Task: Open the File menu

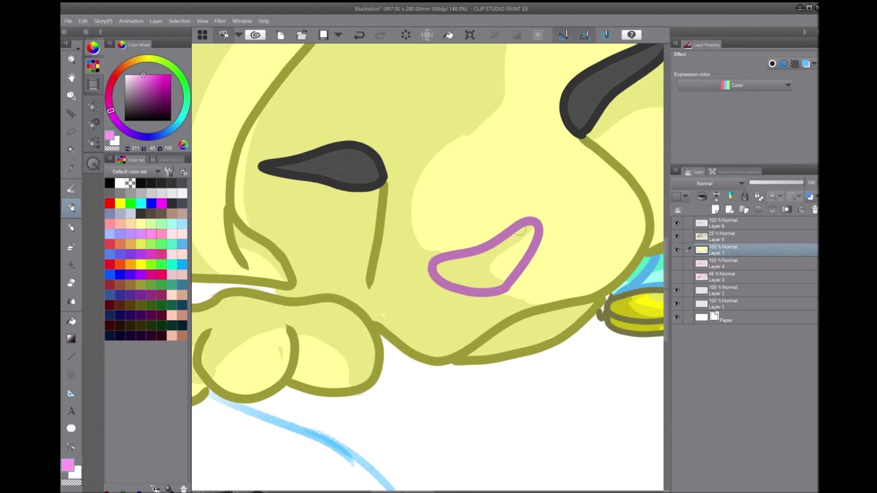Action: [68, 21]
